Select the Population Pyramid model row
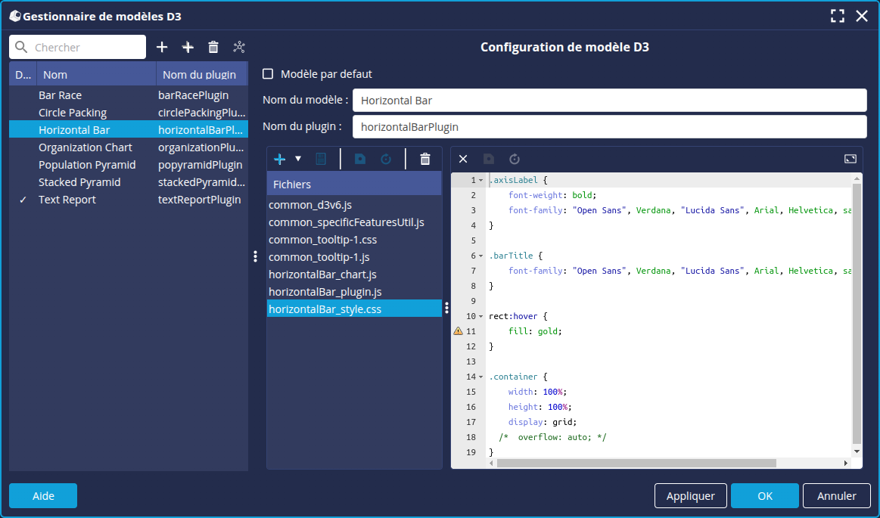The image size is (880, 518). [x=87, y=165]
